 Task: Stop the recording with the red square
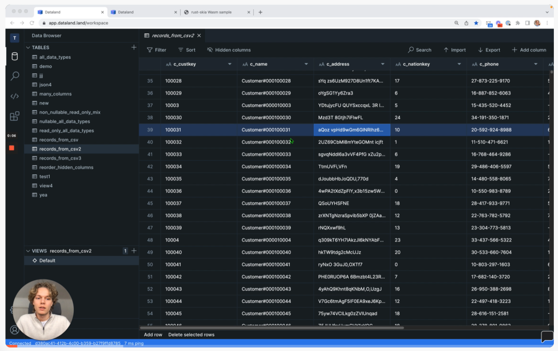pyautogui.click(x=12, y=148)
